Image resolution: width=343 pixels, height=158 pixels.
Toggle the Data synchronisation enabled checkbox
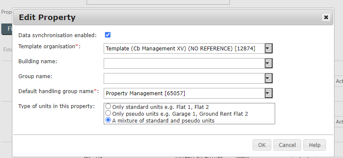[x=108, y=35]
